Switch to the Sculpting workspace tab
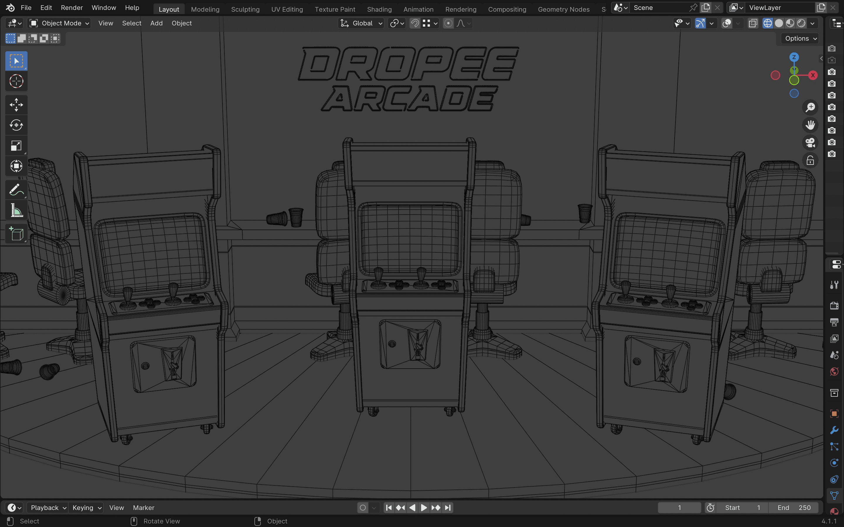The image size is (844, 527). [245, 9]
